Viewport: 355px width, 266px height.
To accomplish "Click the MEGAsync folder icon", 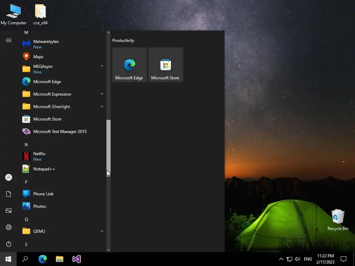I will click(26, 69).
